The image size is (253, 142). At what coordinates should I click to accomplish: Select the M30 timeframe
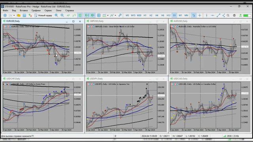pyautogui.click(x=139, y=15)
